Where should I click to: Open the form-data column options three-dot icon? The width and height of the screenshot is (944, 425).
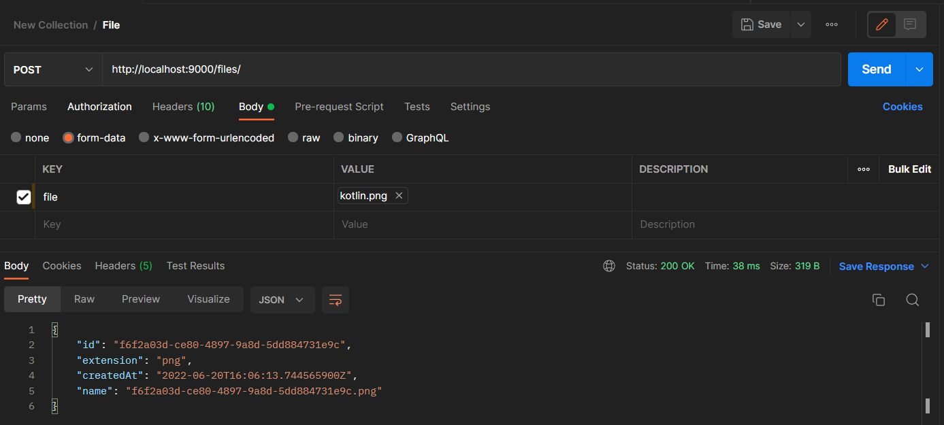coord(864,169)
